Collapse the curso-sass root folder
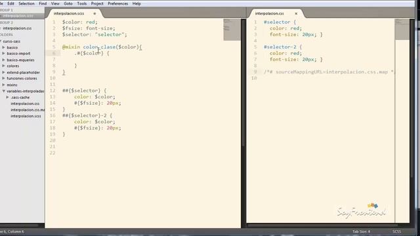420x236 pixels. point(1,41)
